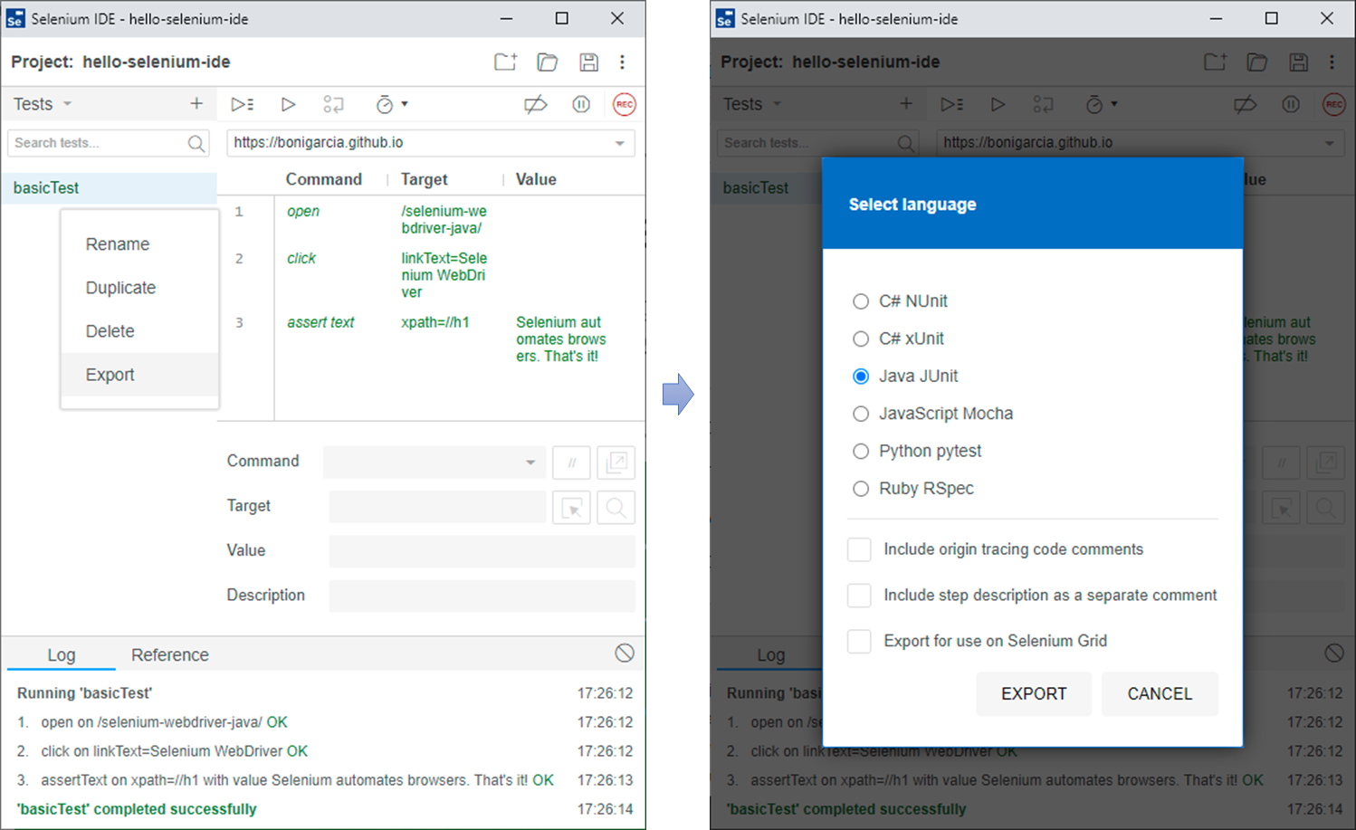Viewport: 1356px width, 830px height.
Task: Open the test execution speed dropdown
Action: point(392,105)
